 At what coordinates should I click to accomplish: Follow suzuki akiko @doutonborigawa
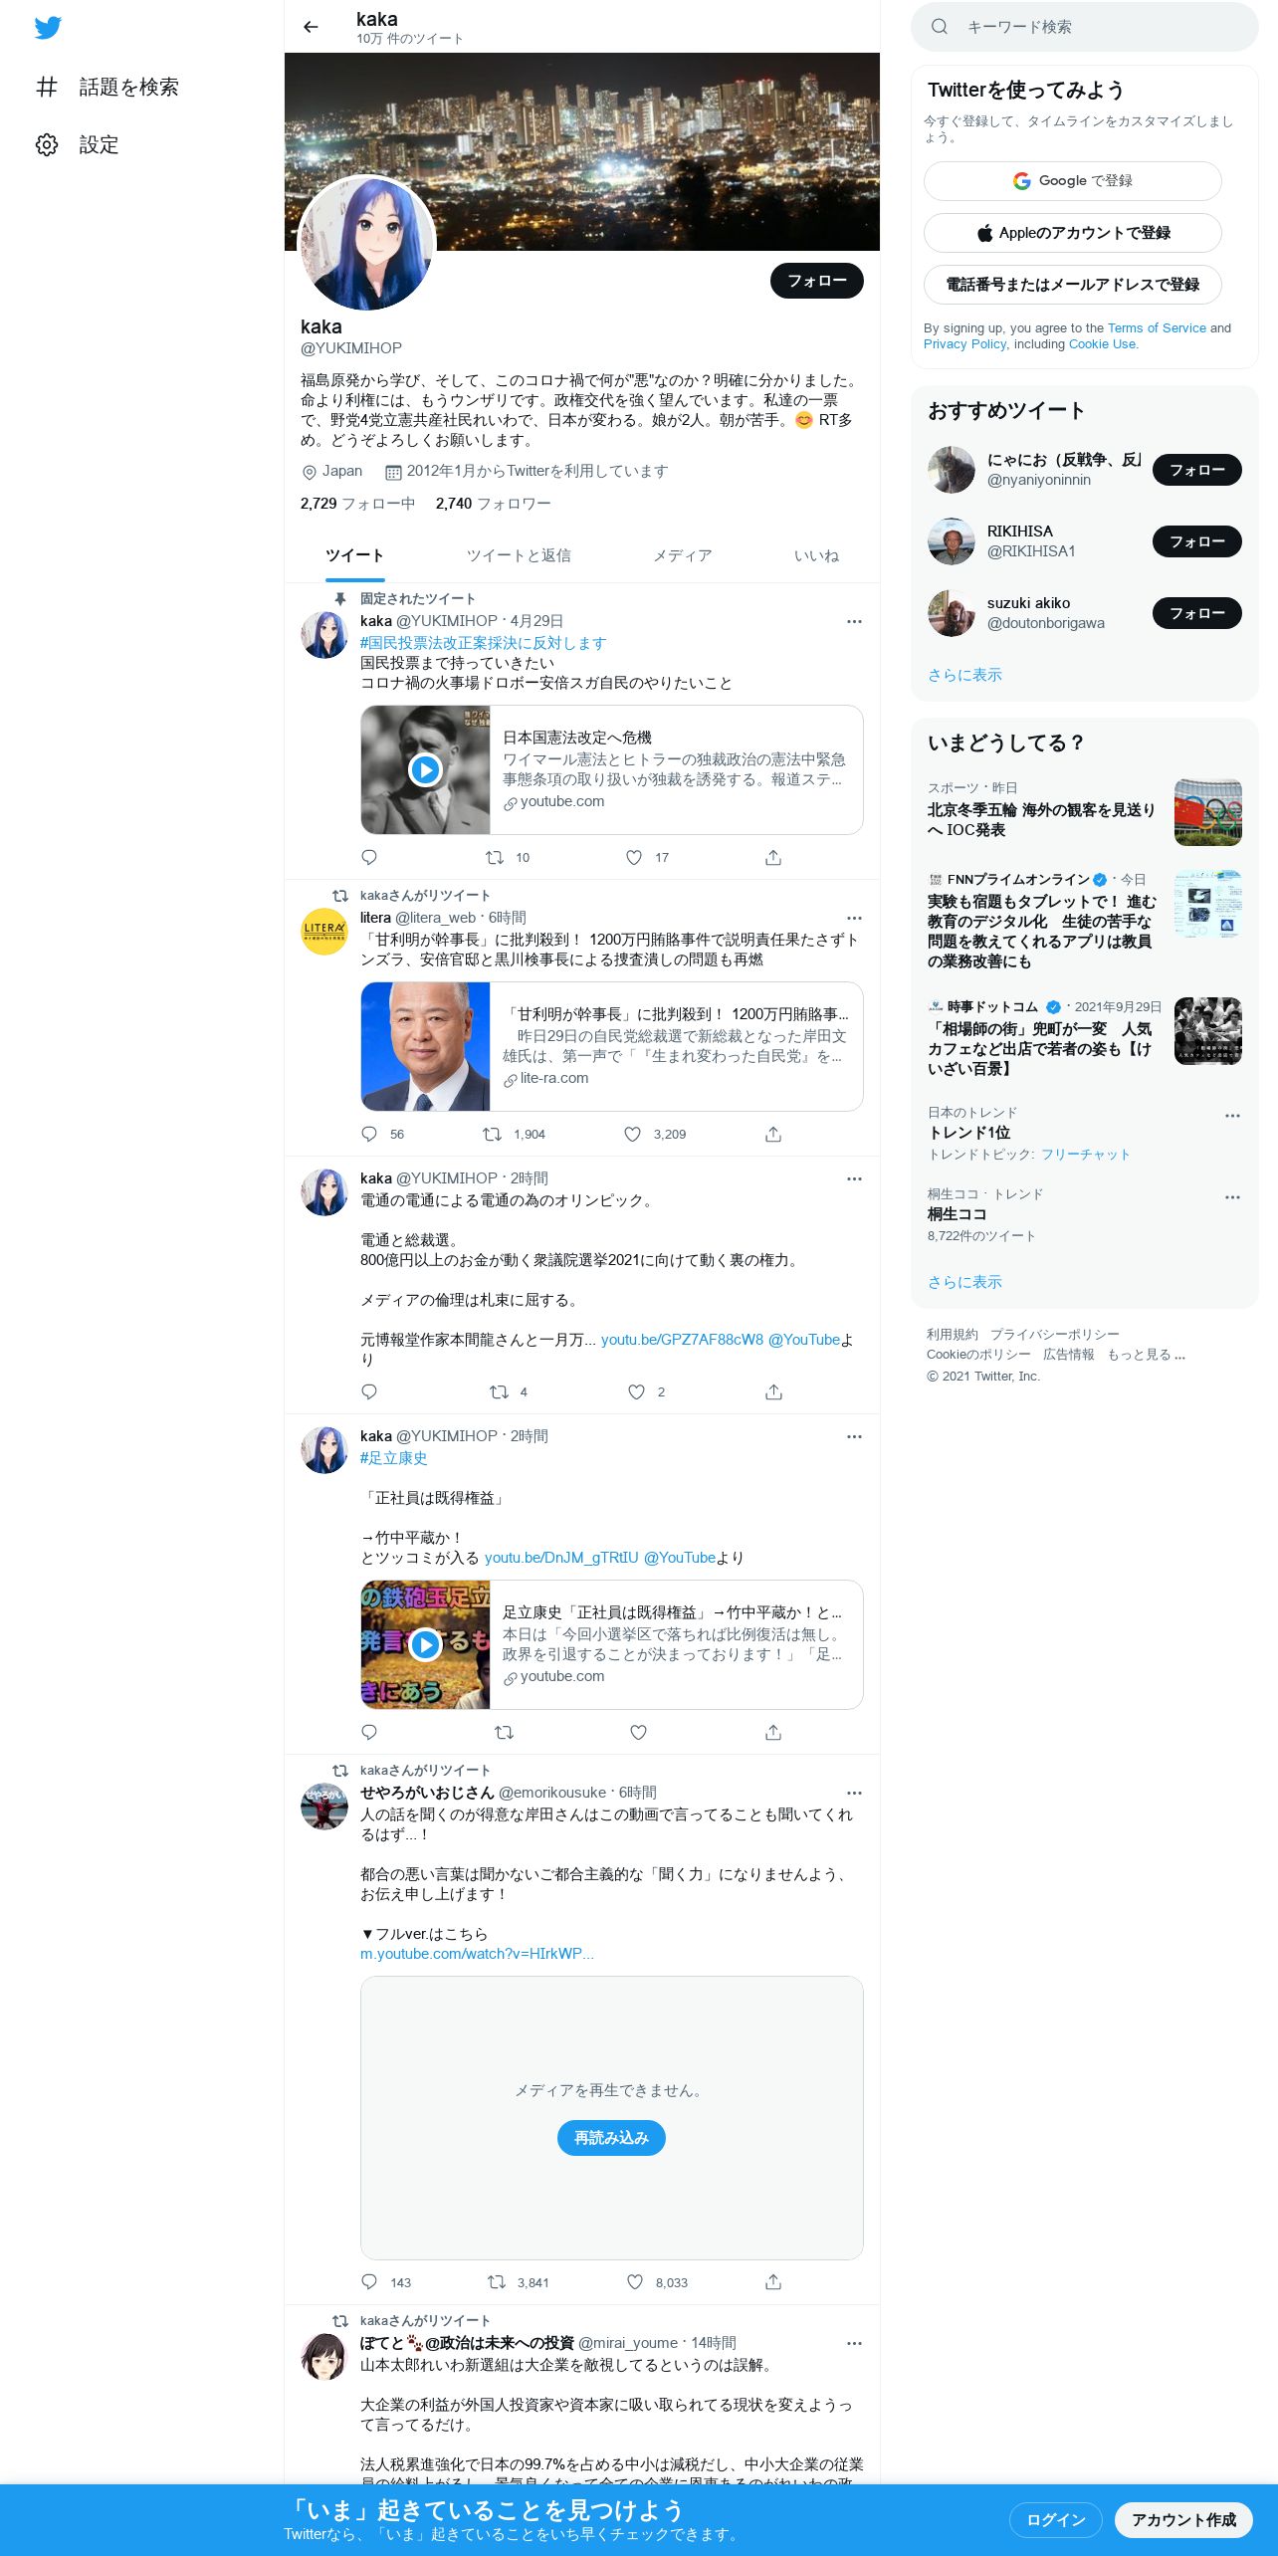point(1196,613)
